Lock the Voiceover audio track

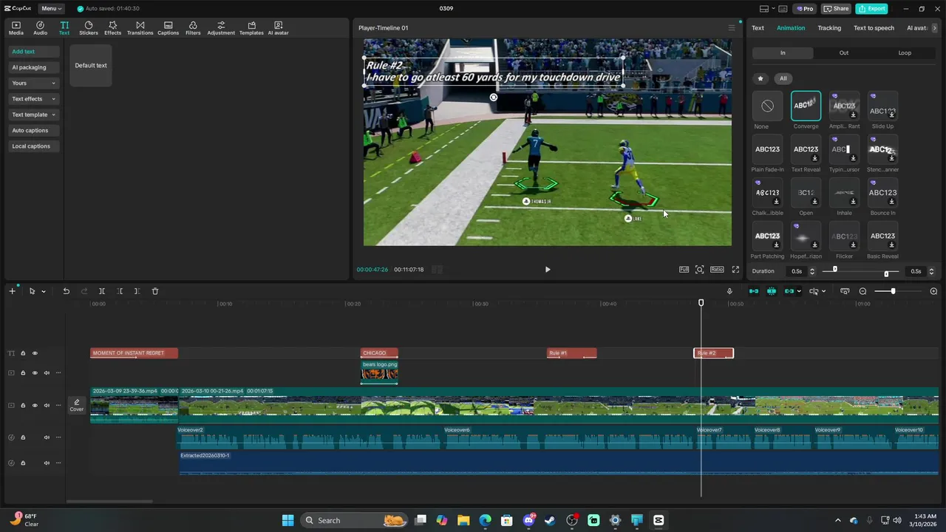coord(23,437)
